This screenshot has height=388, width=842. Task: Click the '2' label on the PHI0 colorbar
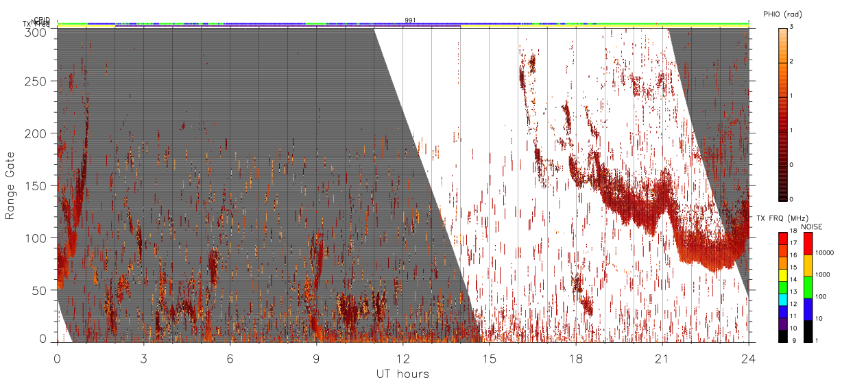(x=792, y=62)
